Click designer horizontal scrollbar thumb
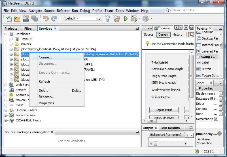Viewport: 227px width, 157px height. (x=152, y=121)
